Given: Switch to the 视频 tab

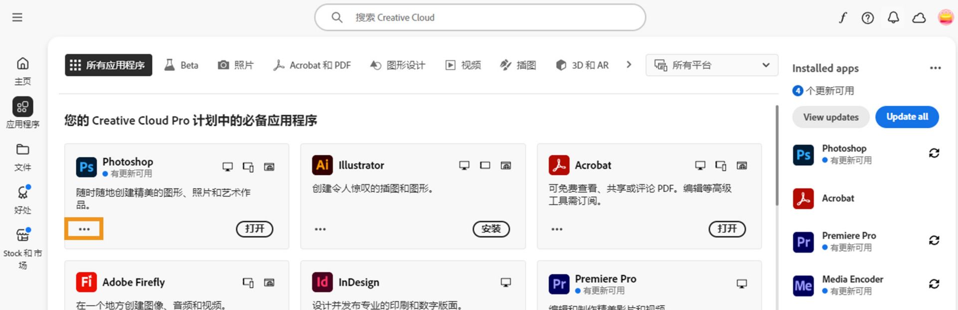Looking at the screenshot, I should [x=463, y=65].
